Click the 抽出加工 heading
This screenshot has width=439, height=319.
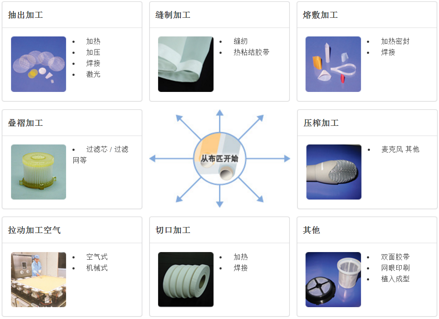point(25,15)
